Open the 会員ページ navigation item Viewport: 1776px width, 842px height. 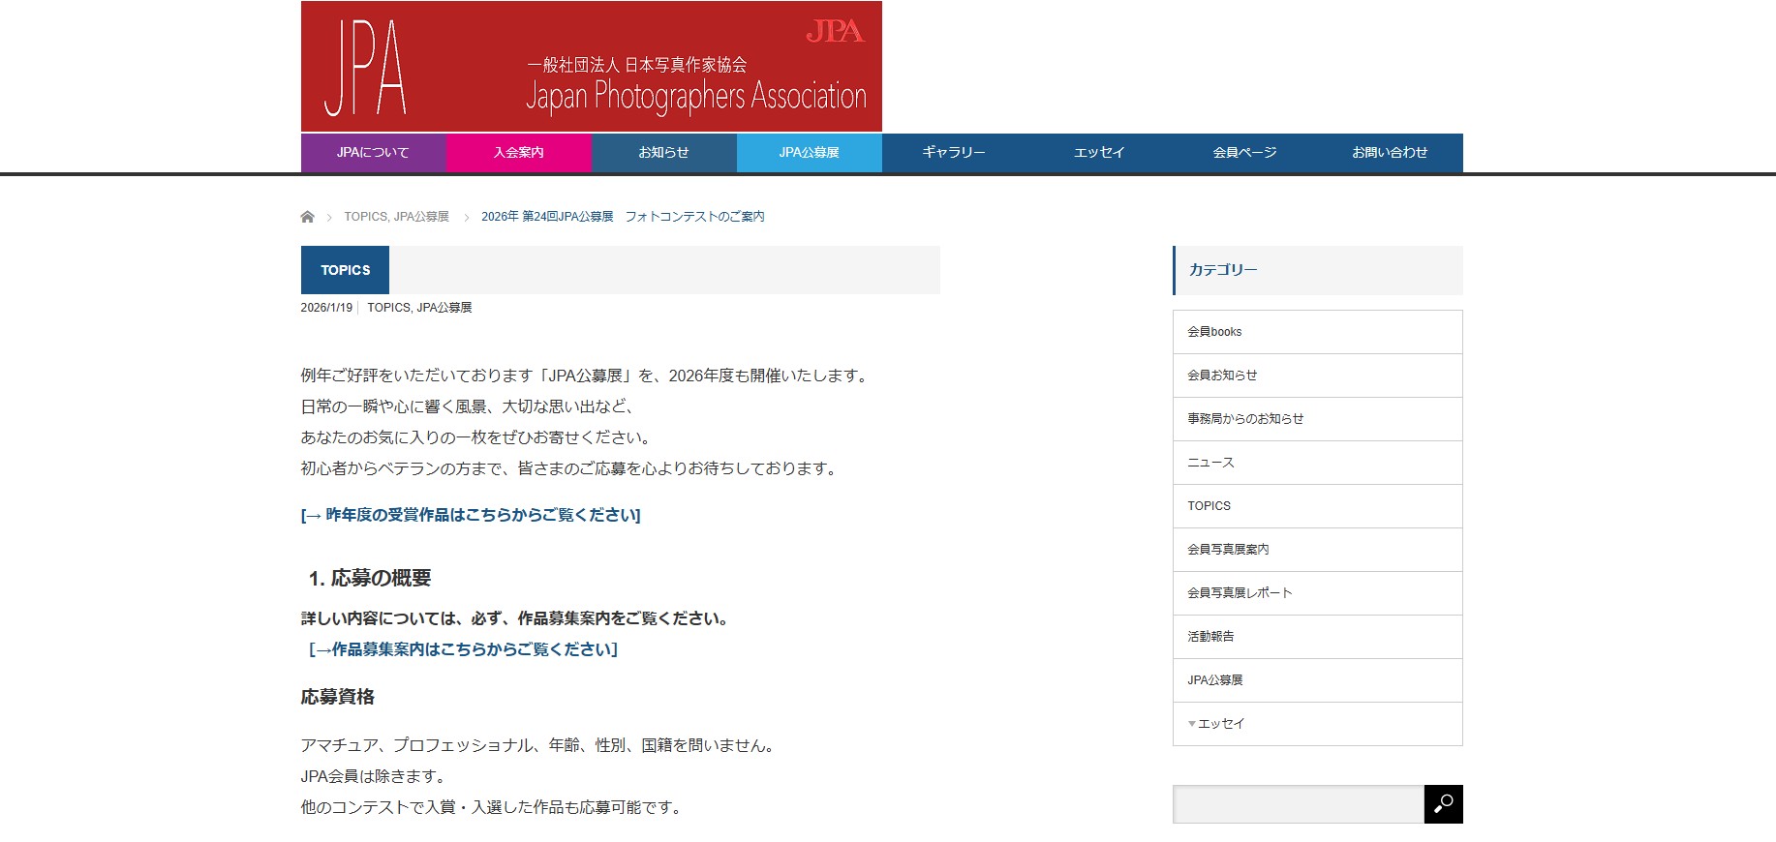(x=1244, y=153)
